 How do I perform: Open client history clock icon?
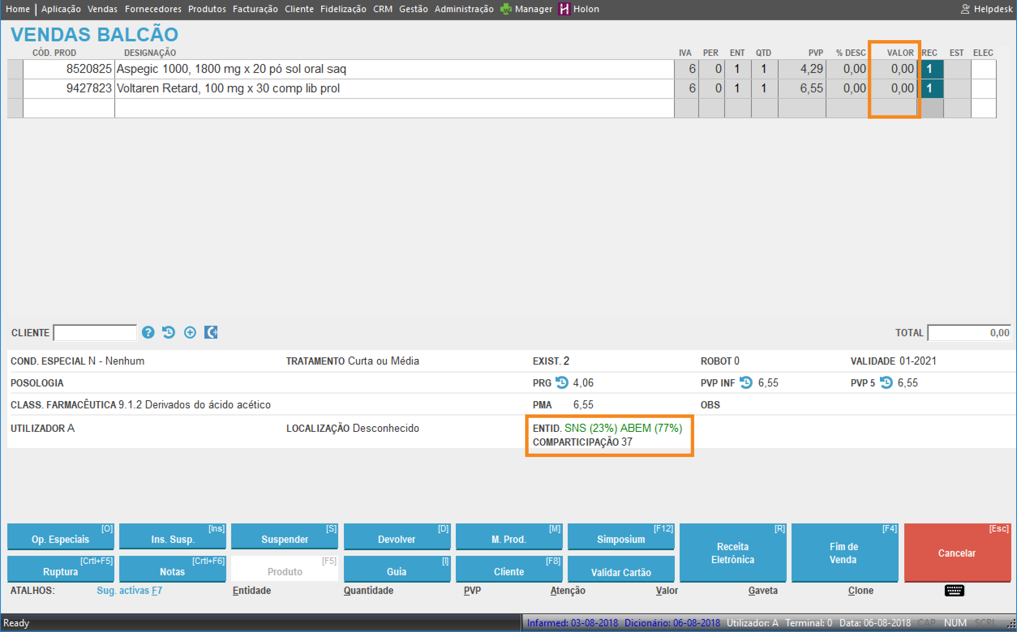coord(169,333)
